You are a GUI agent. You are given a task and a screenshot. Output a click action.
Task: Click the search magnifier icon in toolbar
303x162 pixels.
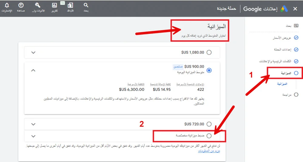[86, 5]
